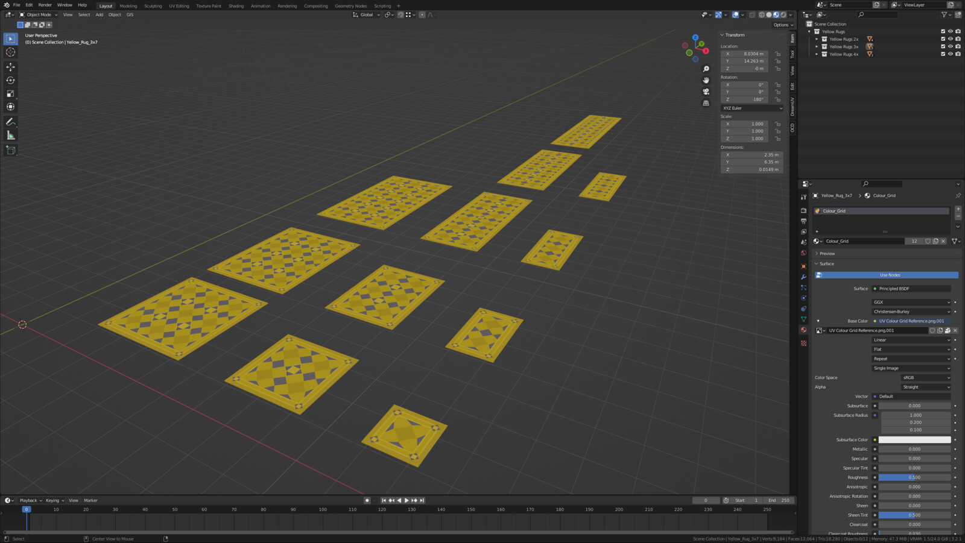Activate the 3D Cursor tool
This screenshot has width=965, height=543.
[x=10, y=52]
